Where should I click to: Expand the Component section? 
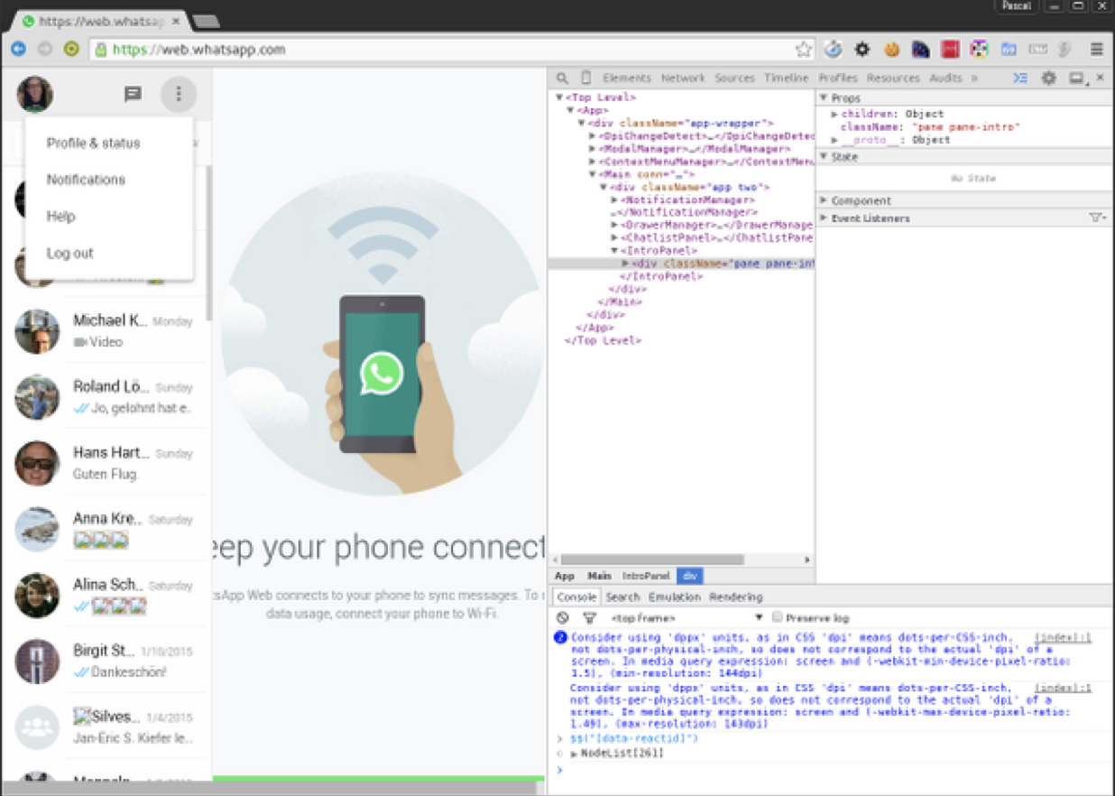point(825,200)
